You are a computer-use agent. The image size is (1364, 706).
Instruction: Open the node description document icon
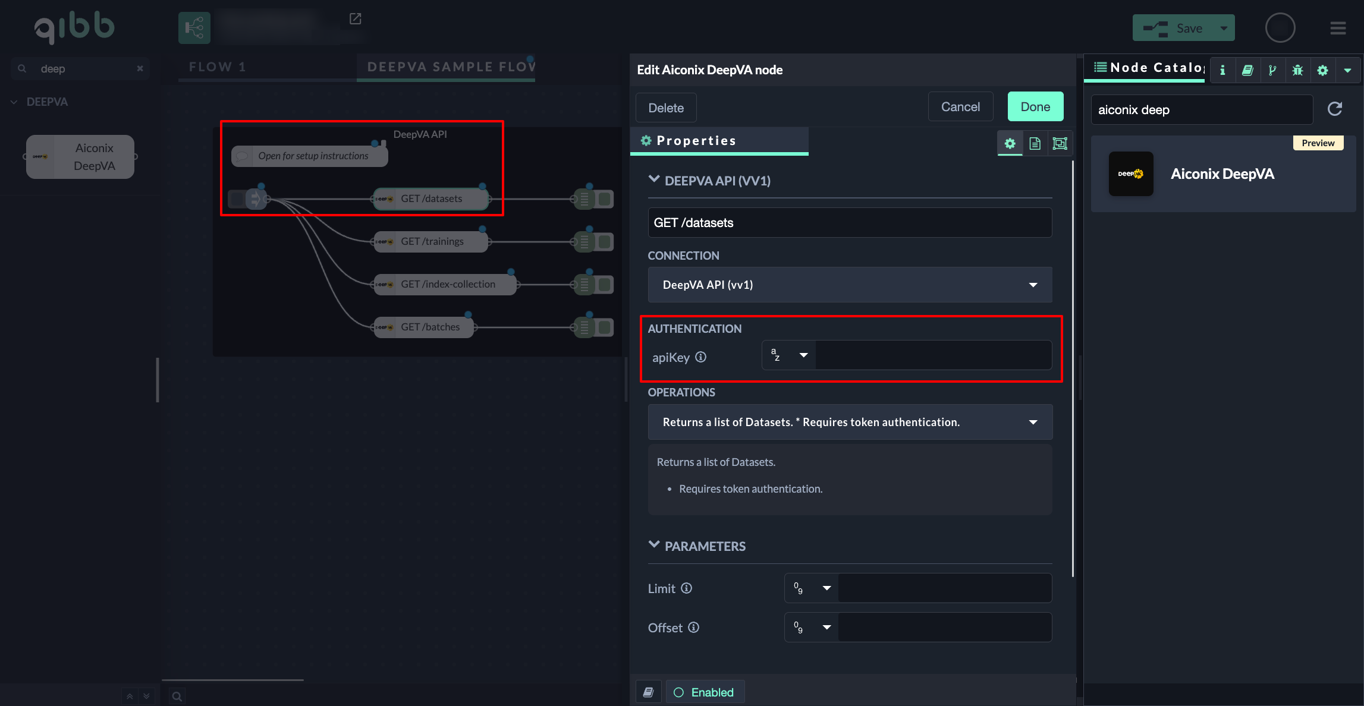tap(1035, 143)
